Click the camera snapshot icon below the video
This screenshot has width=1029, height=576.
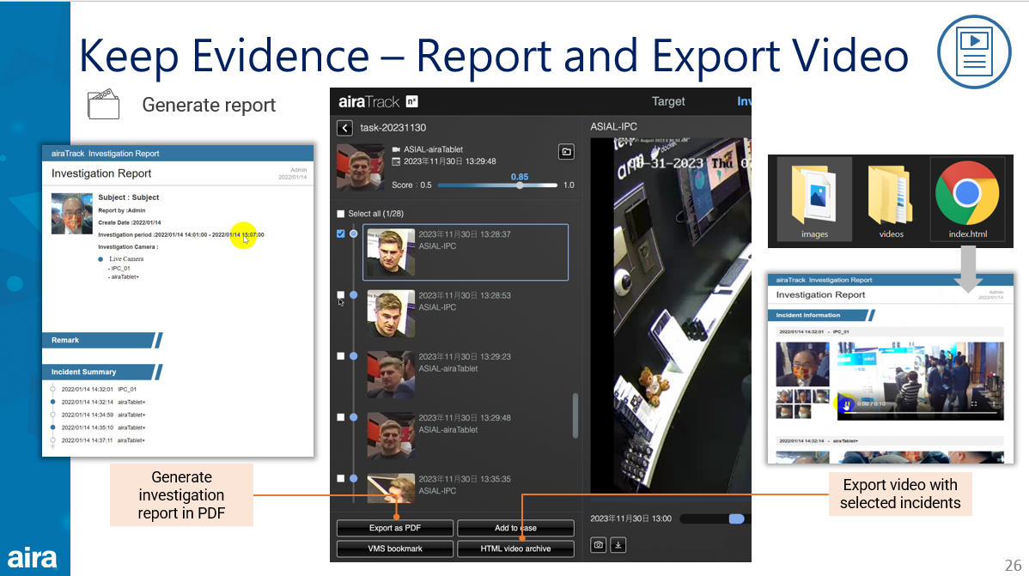tap(598, 544)
